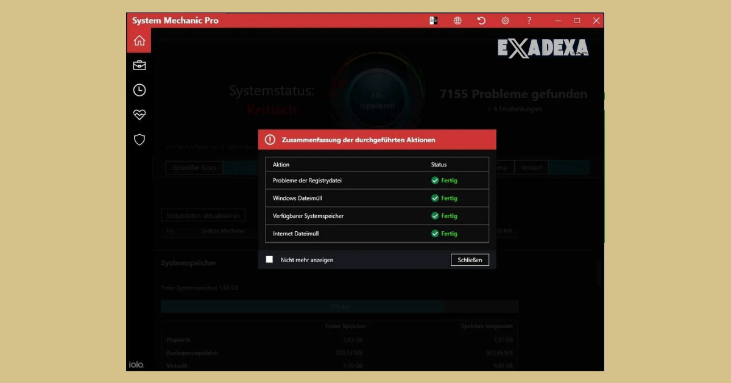Open the Security shield panel

139,140
